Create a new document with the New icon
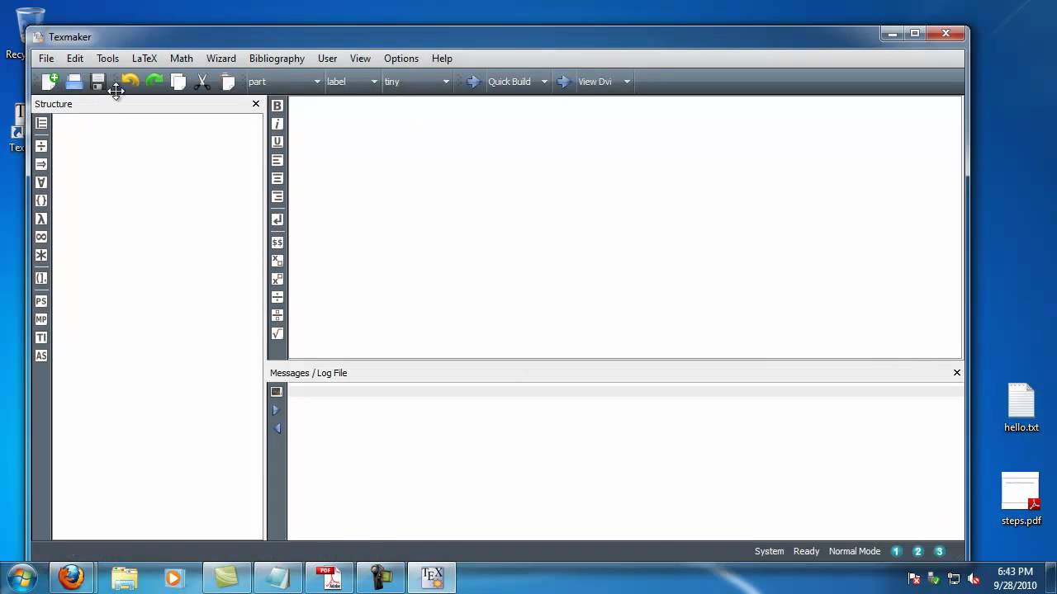Viewport: 1057px width, 594px height. point(50,81)
